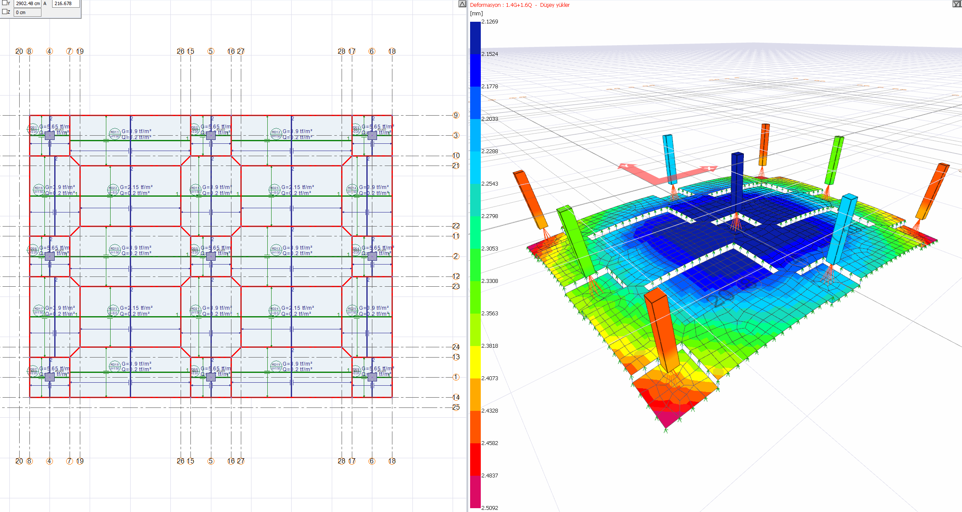
Task: Click the RD18 slab label circle
Action: (x=115, y=366)
